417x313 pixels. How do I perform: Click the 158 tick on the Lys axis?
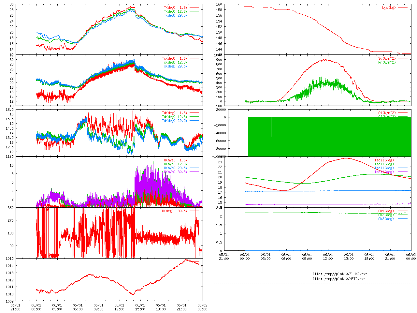219,10
